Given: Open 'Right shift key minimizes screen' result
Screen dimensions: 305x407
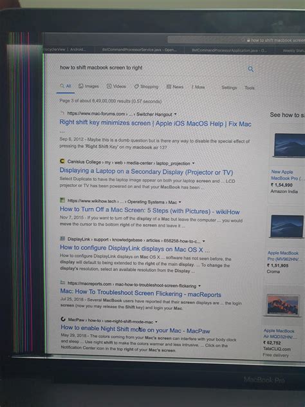Looking at the screenshot, I should point(155,123).
